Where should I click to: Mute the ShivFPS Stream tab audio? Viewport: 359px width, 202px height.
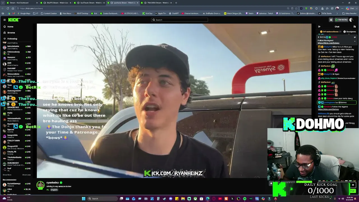(45, 3)
